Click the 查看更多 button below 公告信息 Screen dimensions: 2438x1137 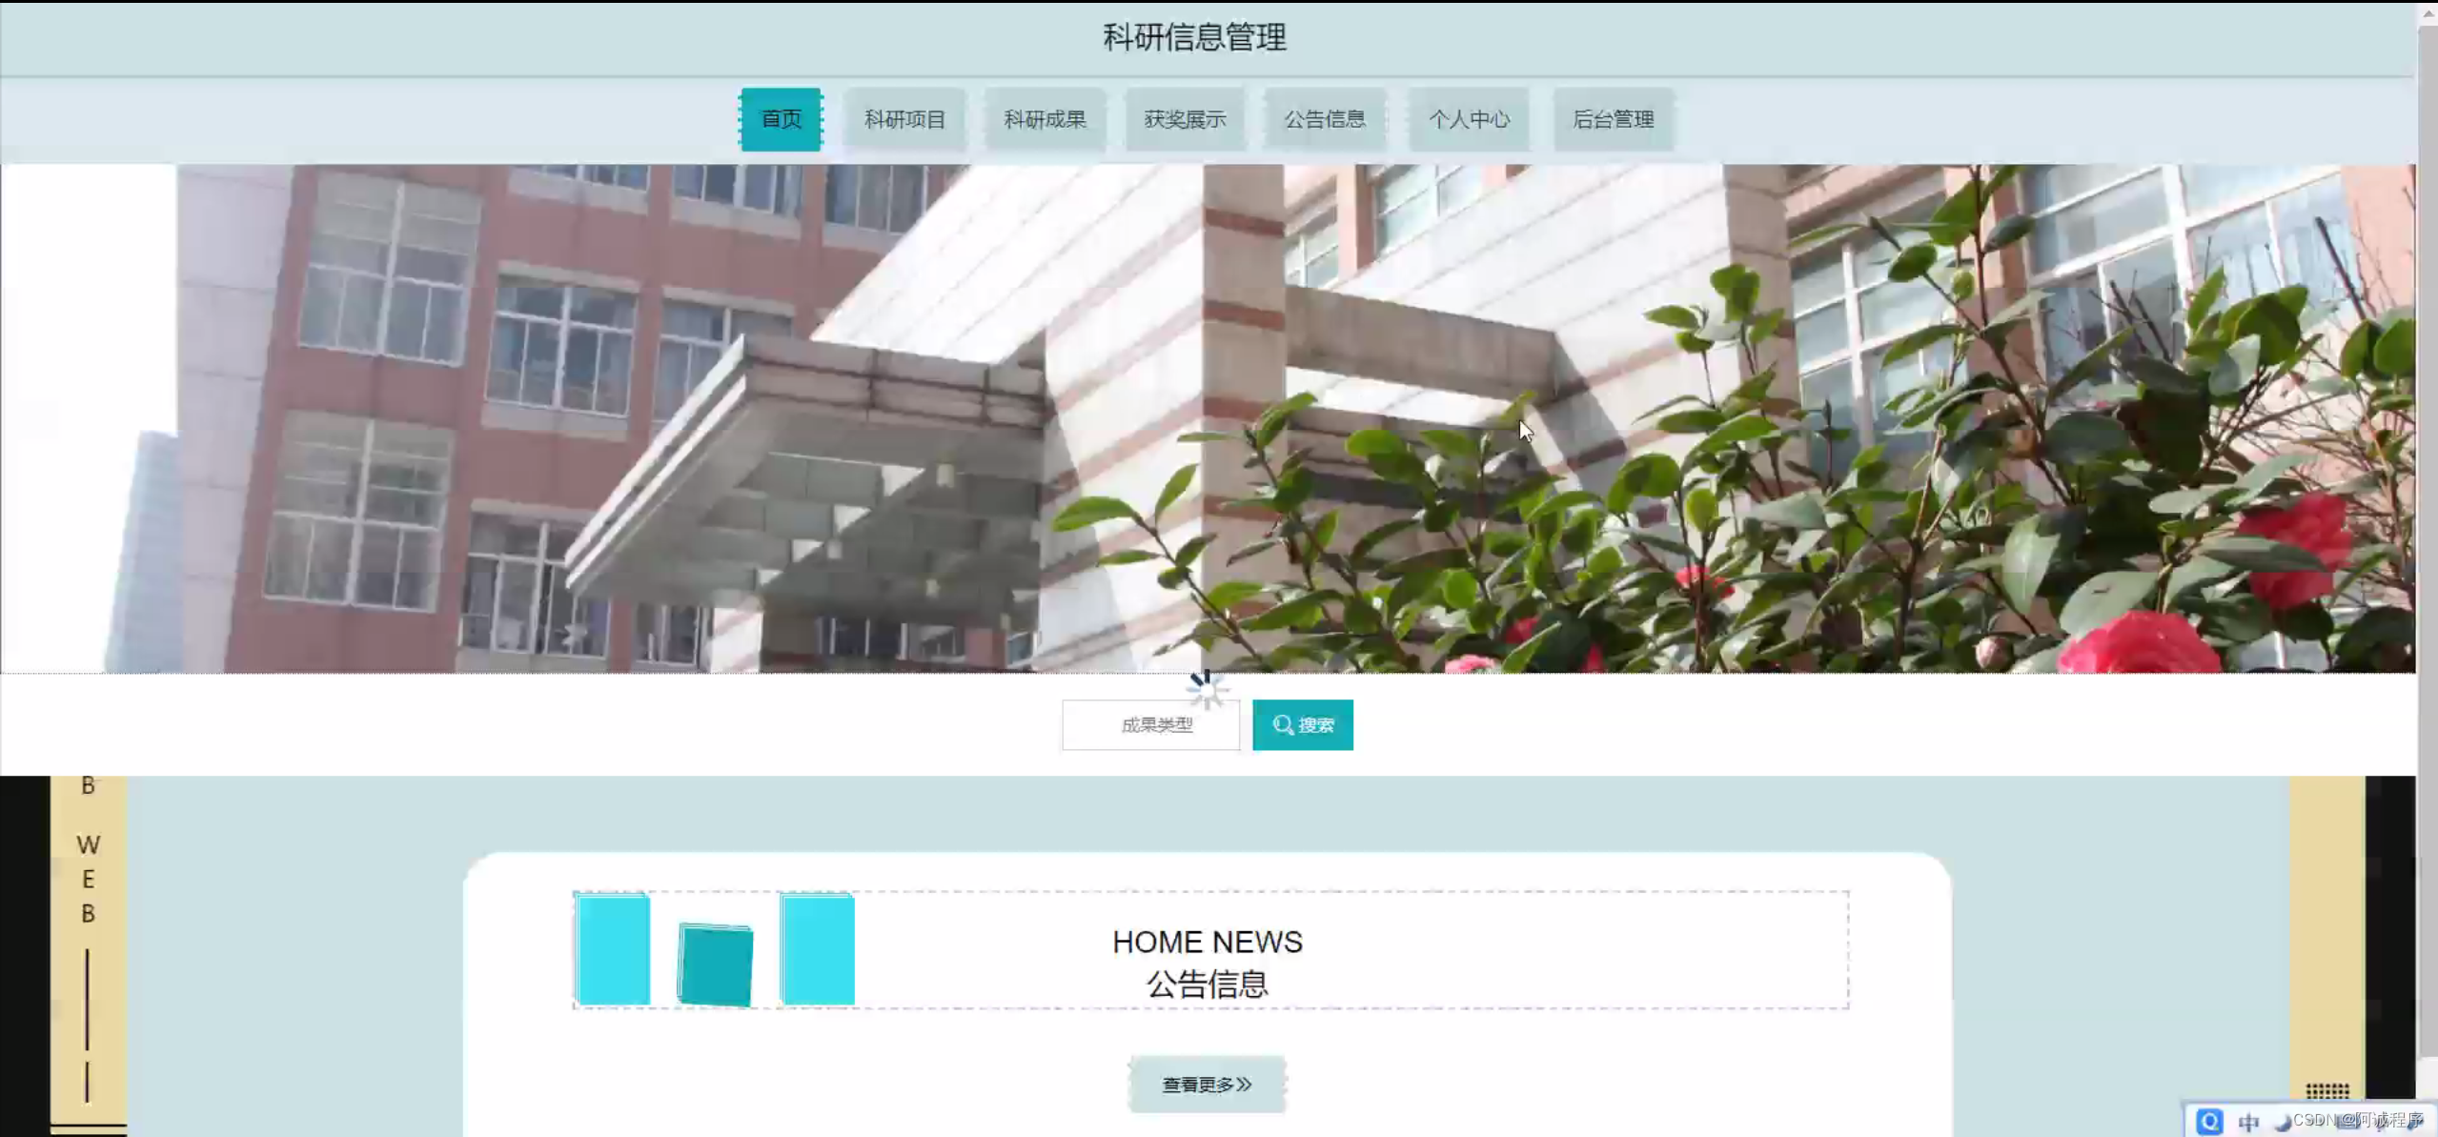[x=1206, y=1084]
